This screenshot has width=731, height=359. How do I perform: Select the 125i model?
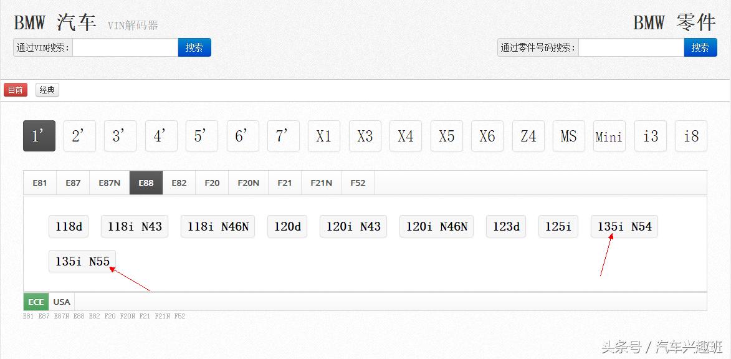(558, 227)
